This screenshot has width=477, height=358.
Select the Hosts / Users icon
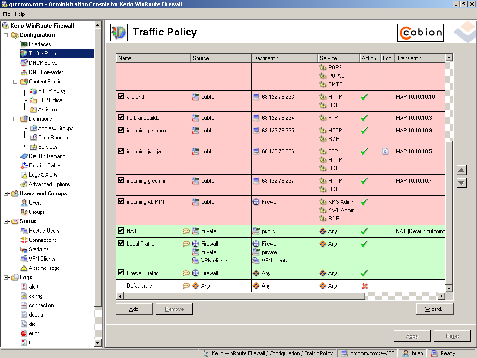click(x=24, y=231)
